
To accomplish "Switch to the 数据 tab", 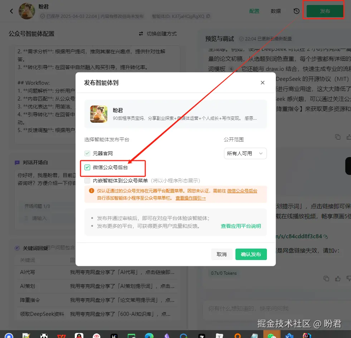I will pos(276,11).
